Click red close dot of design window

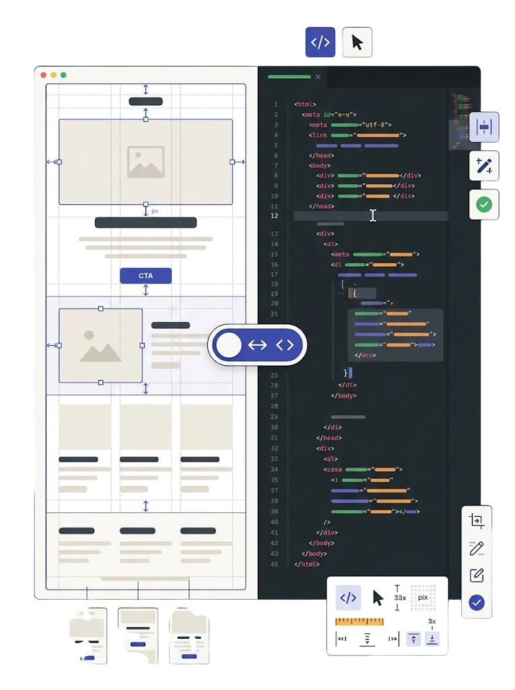tap(44, 75)
